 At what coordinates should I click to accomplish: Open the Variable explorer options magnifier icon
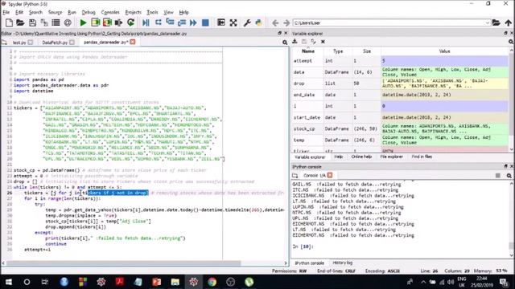pos(510,42)
